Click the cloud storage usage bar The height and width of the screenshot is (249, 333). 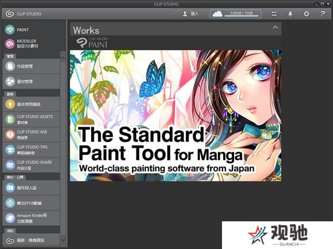tap(241, 16)
